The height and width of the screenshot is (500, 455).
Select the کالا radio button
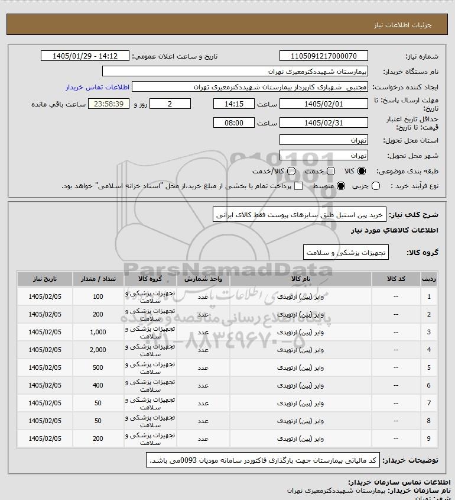point(362,171)
